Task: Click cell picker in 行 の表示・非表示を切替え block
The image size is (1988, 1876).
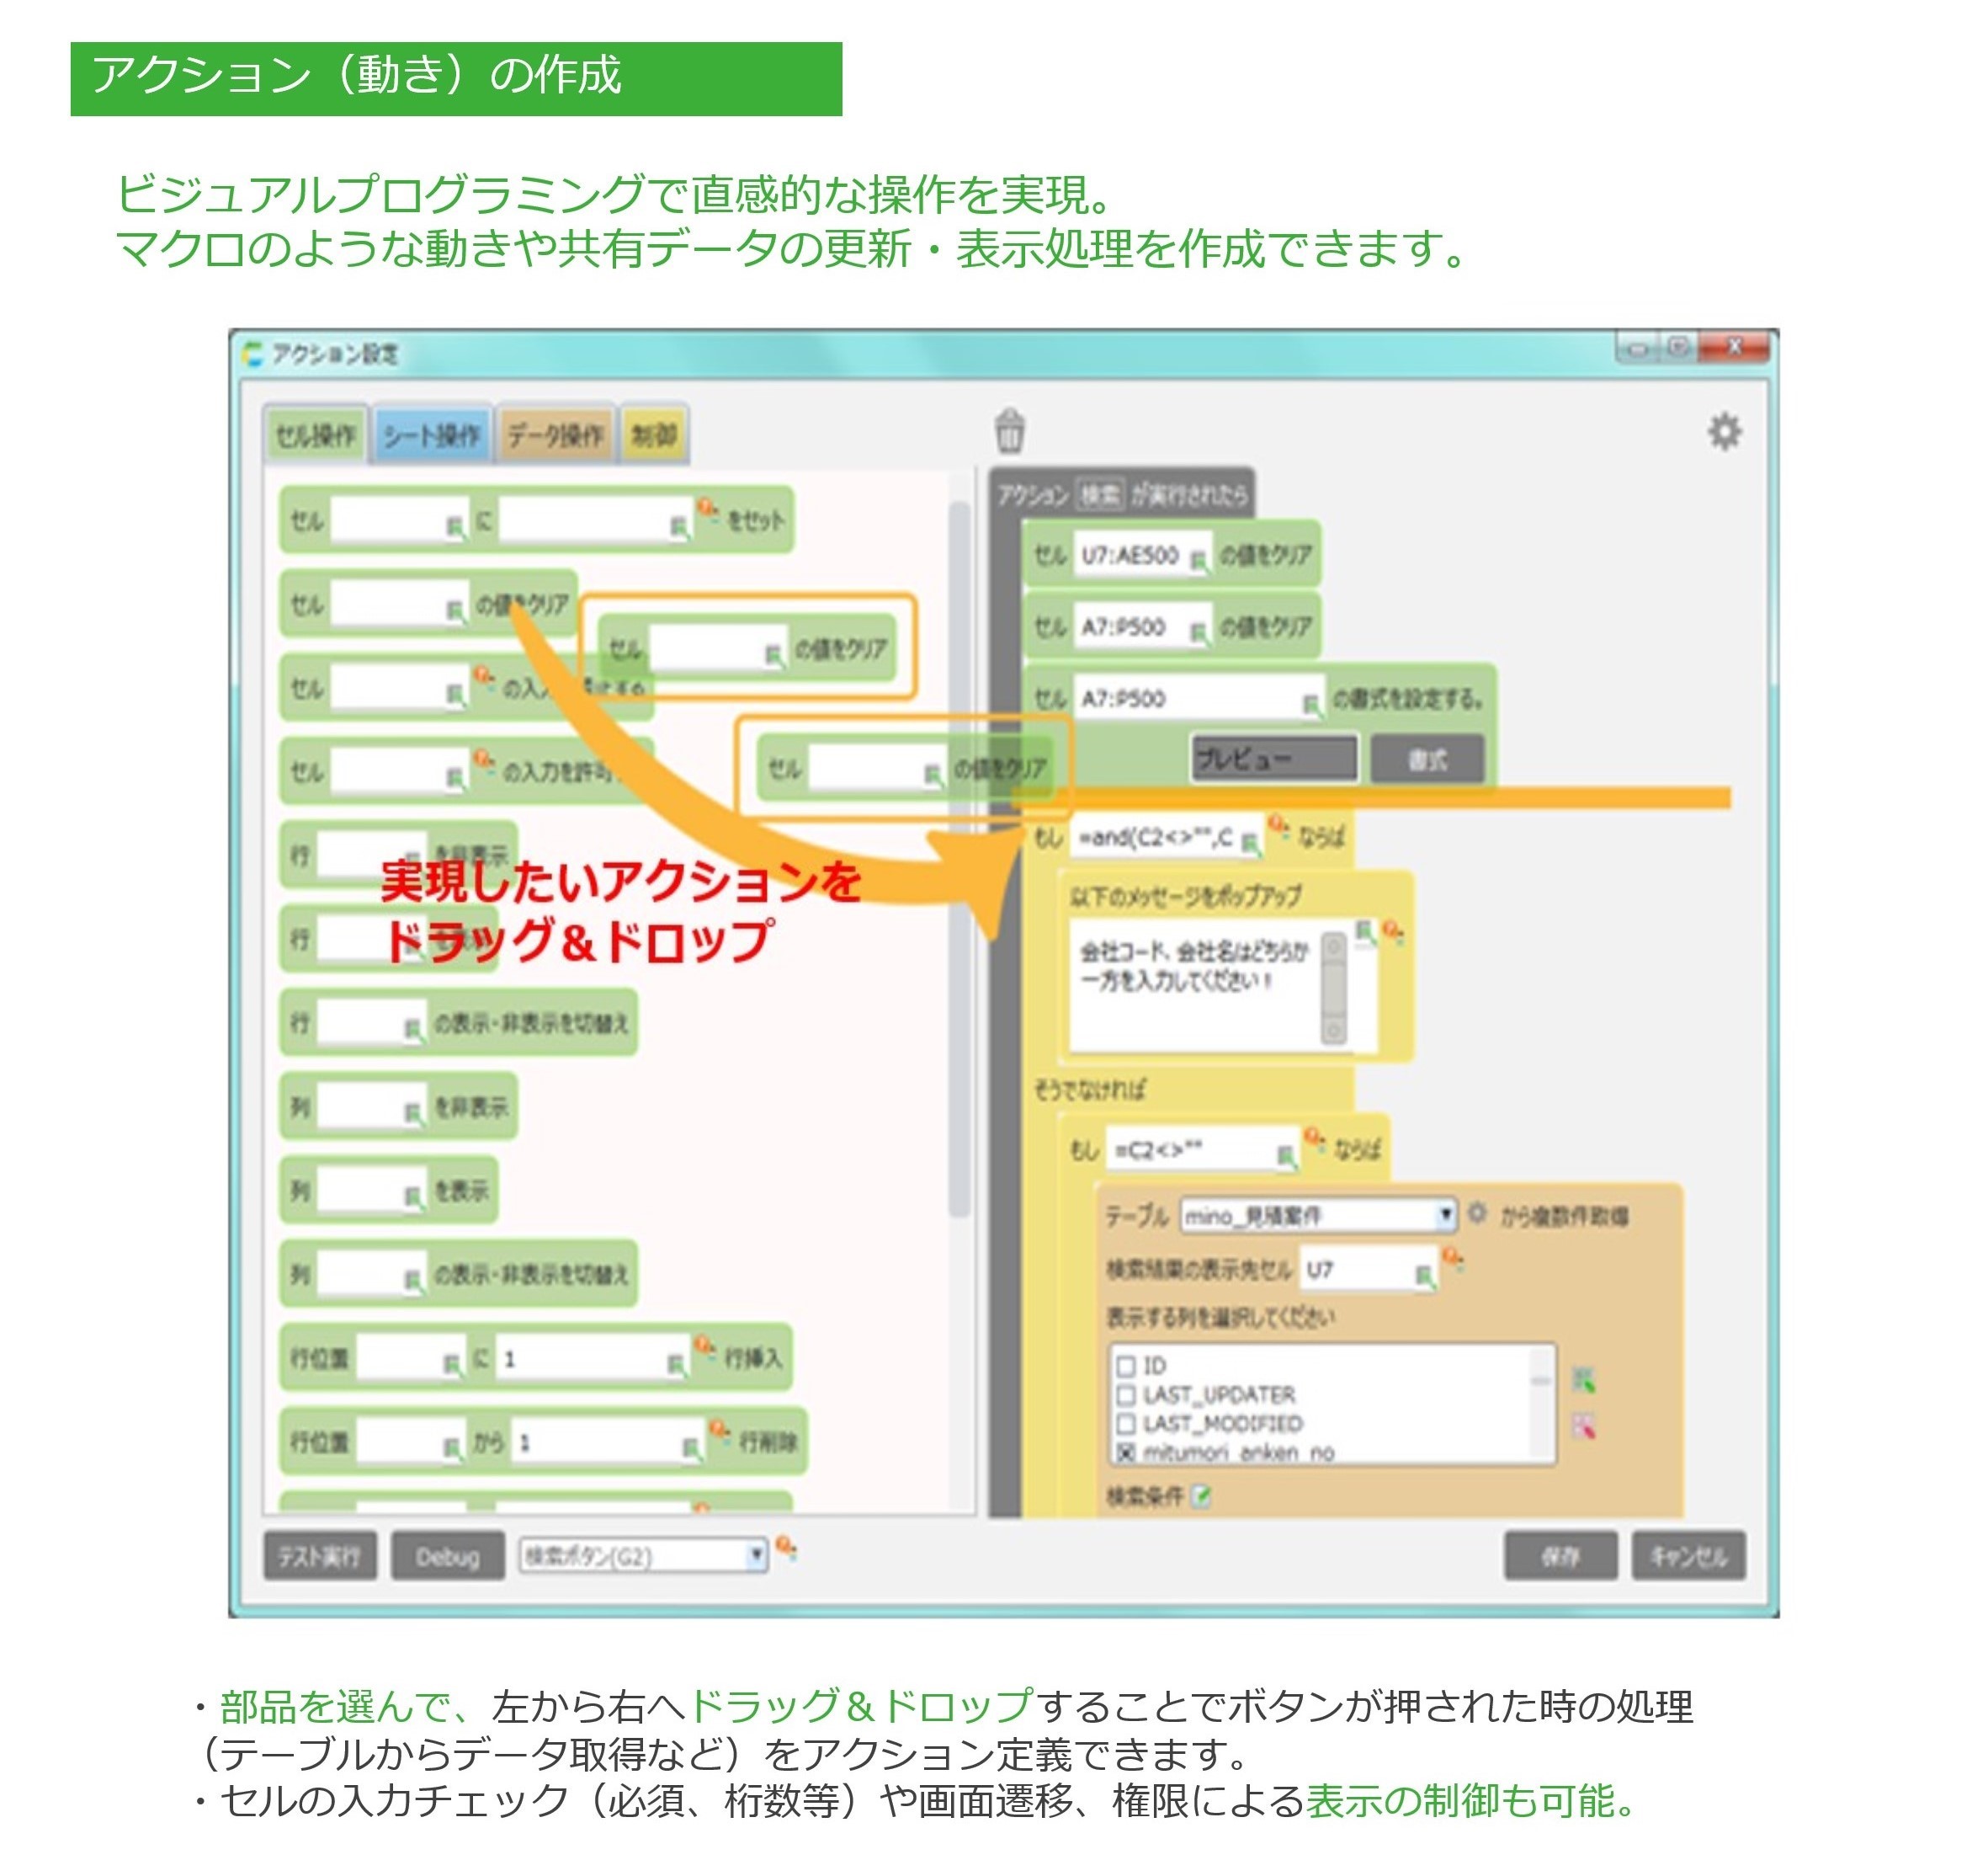Action: click(x=413, y=1029)
